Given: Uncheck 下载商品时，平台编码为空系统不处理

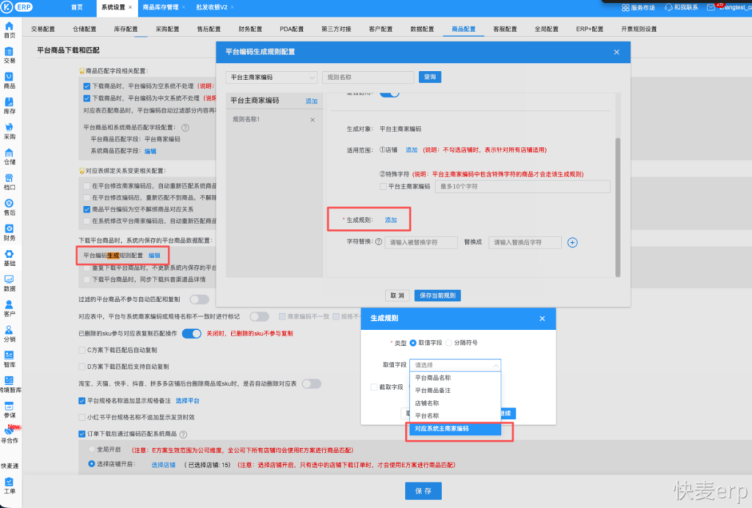Looking at the screenshot, I should pyautogui.click(x=87, y=86).
